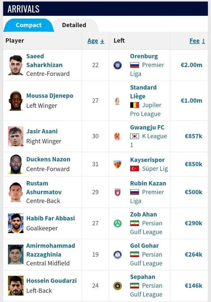Open Moussa Djenepo's player profile
Screen dimensions: 211x302
click(x=50, y=96)
